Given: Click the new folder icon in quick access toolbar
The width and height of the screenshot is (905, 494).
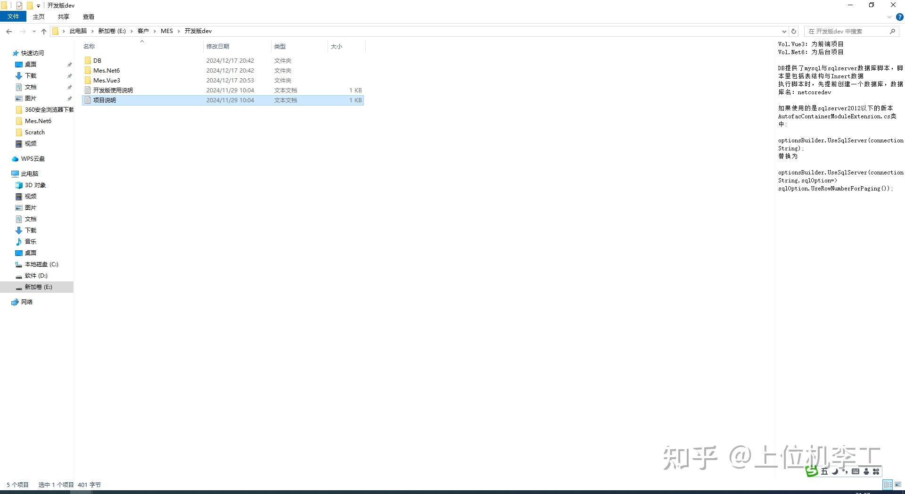Looking at the screenshot, I should click(x=28, y=5).
